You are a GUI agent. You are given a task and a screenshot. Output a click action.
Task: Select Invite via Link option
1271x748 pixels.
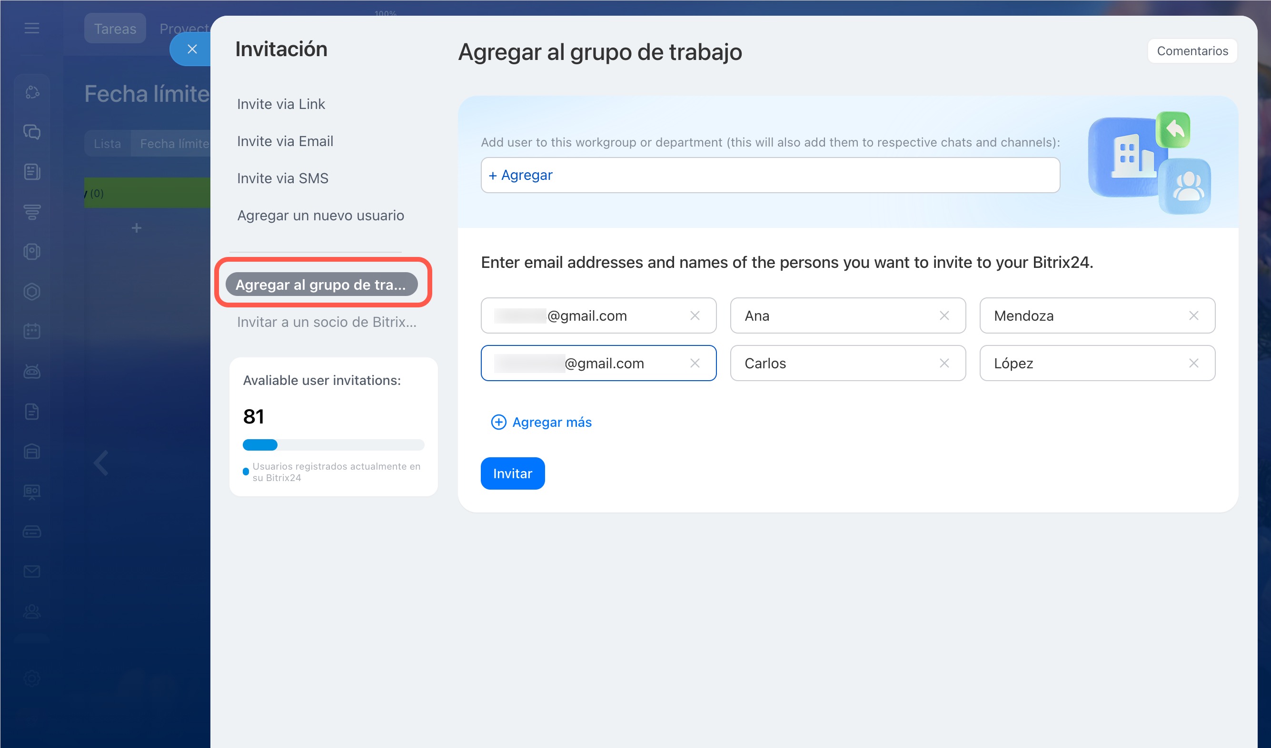(281, 104)
